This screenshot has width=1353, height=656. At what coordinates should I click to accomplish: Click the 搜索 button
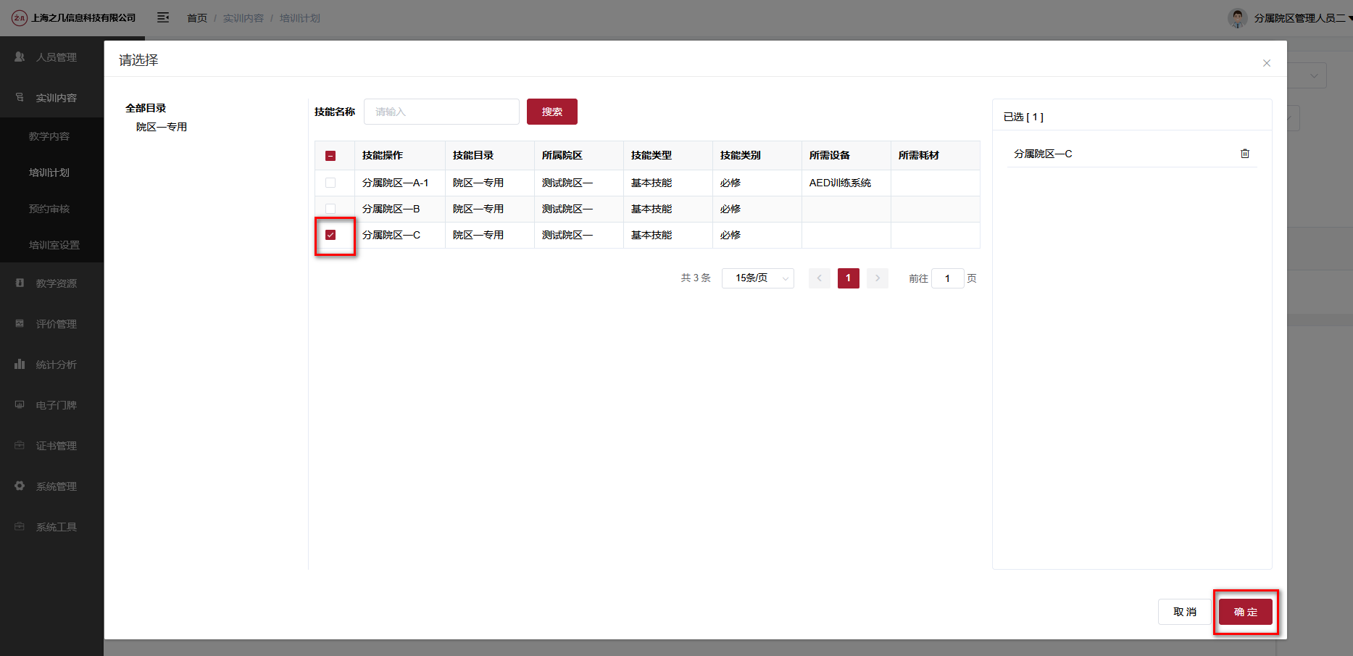[552, 112]
